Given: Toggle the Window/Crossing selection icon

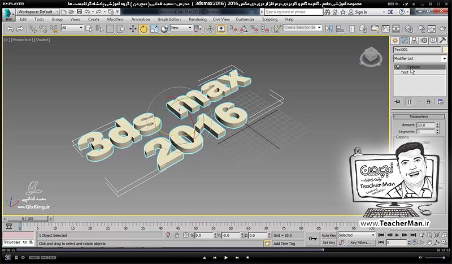Looking at the screenshot, I should click(x=121, y=29).
